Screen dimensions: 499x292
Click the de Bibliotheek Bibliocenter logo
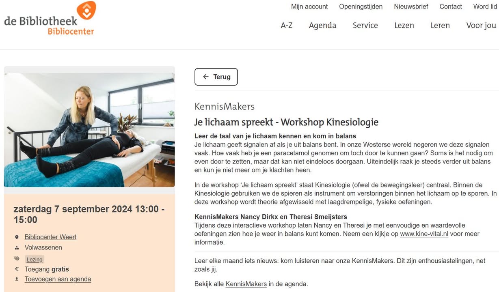[50, 18]
